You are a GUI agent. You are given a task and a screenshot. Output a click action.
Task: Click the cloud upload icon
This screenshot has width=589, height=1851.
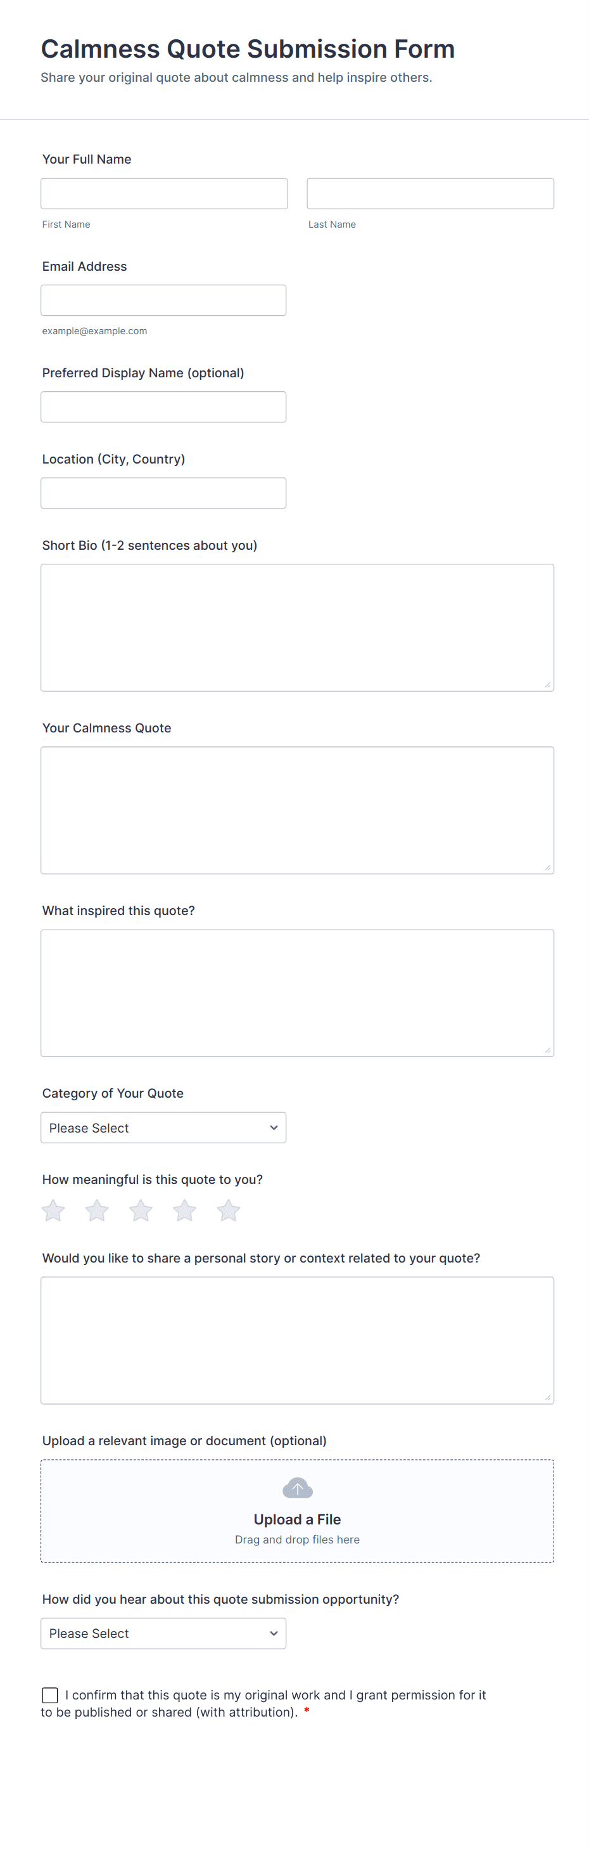tap(297, 1488)
